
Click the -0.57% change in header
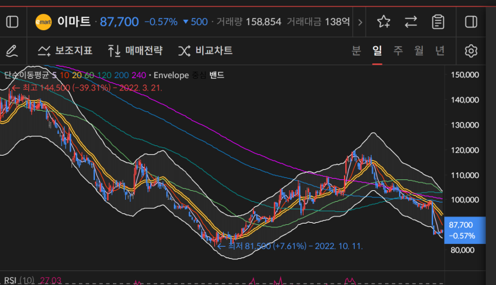point(161,22)
